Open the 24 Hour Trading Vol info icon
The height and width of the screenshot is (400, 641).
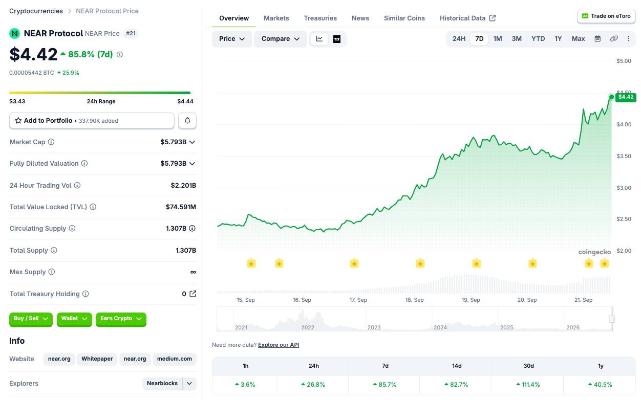click(x=77, y=186)
